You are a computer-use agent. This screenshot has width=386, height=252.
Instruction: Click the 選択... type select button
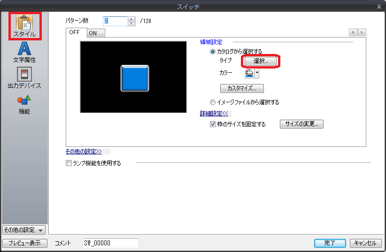tap(261, 61)
